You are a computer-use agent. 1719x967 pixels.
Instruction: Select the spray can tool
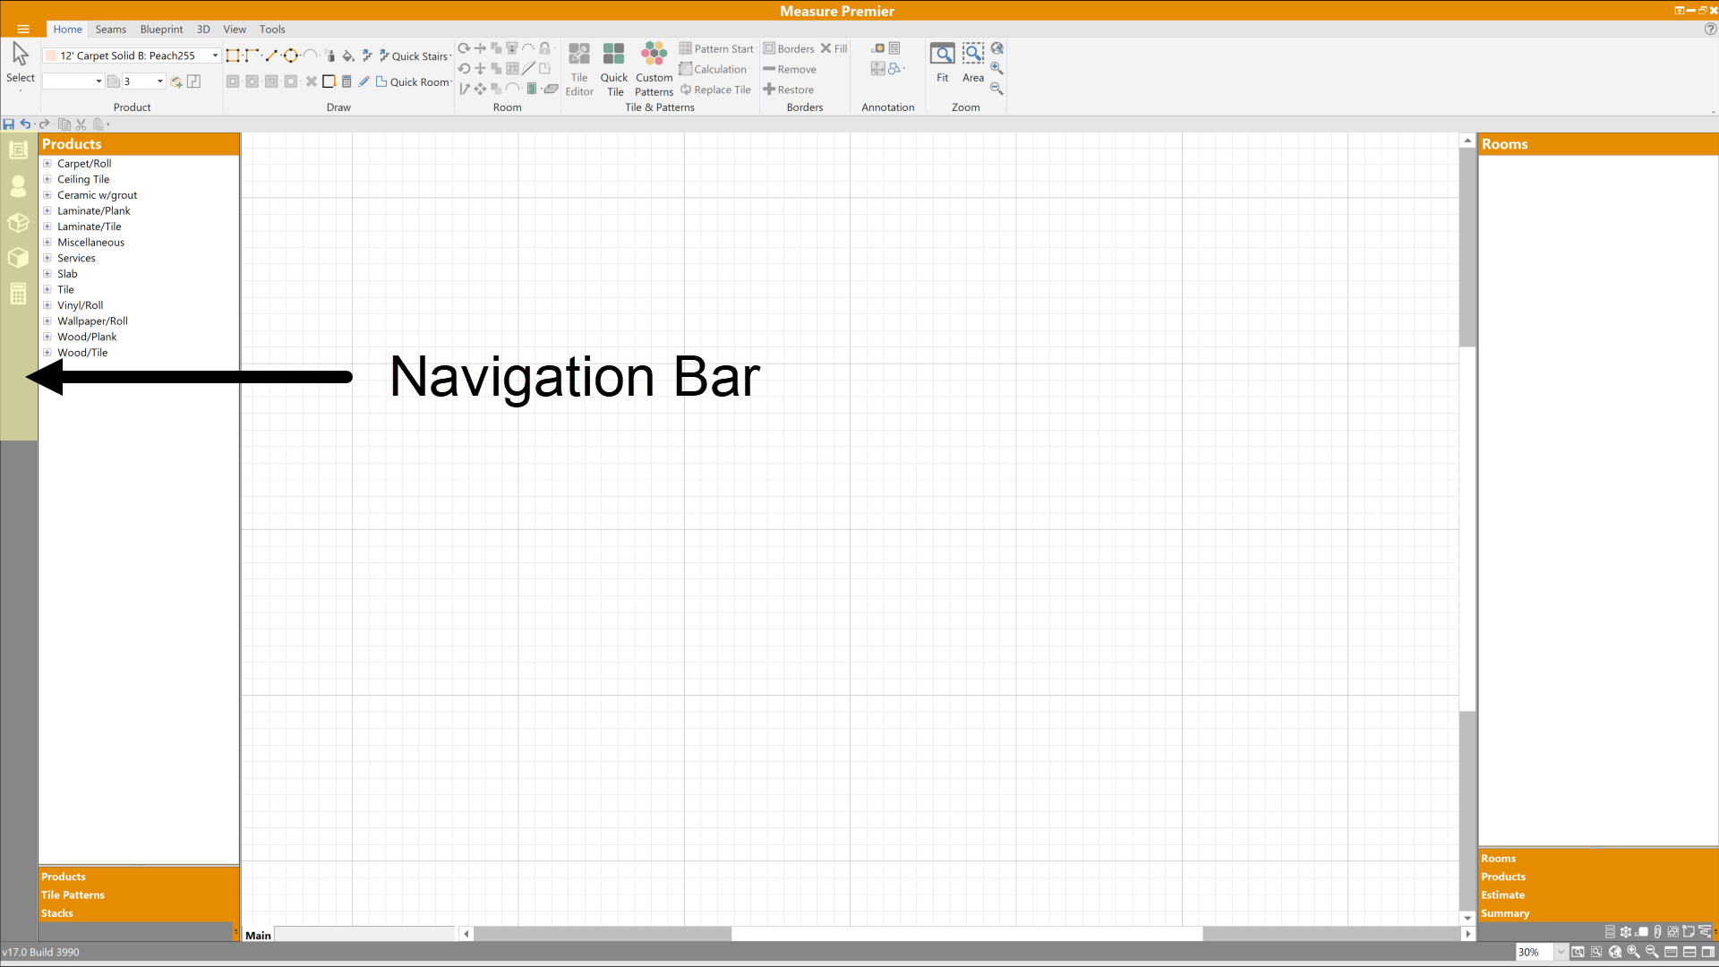(329, 56)
